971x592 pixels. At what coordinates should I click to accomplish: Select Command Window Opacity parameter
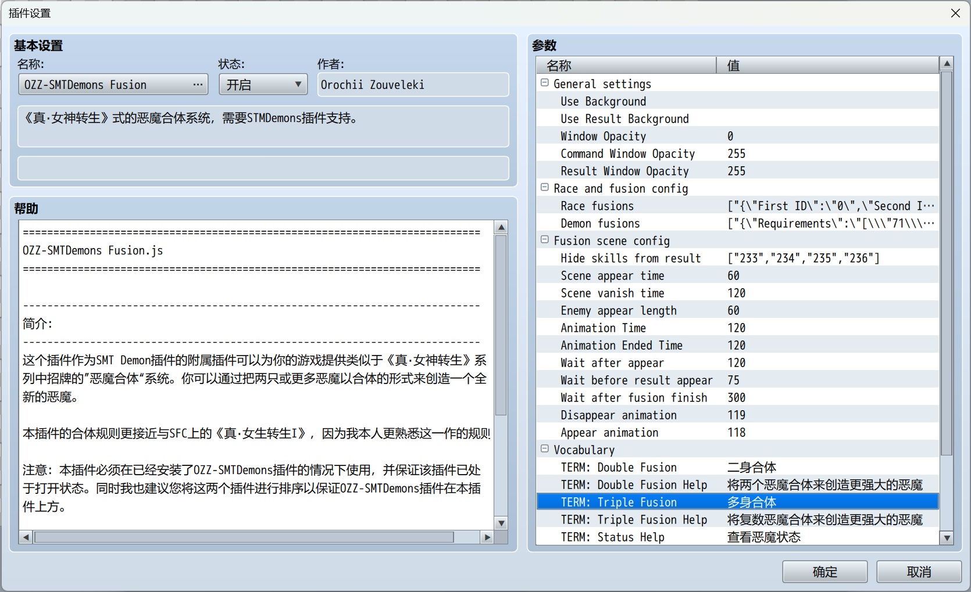click(737, 153)
